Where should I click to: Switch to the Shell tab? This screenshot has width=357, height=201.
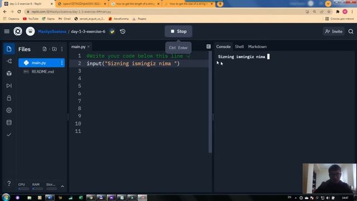click(239, 46)
